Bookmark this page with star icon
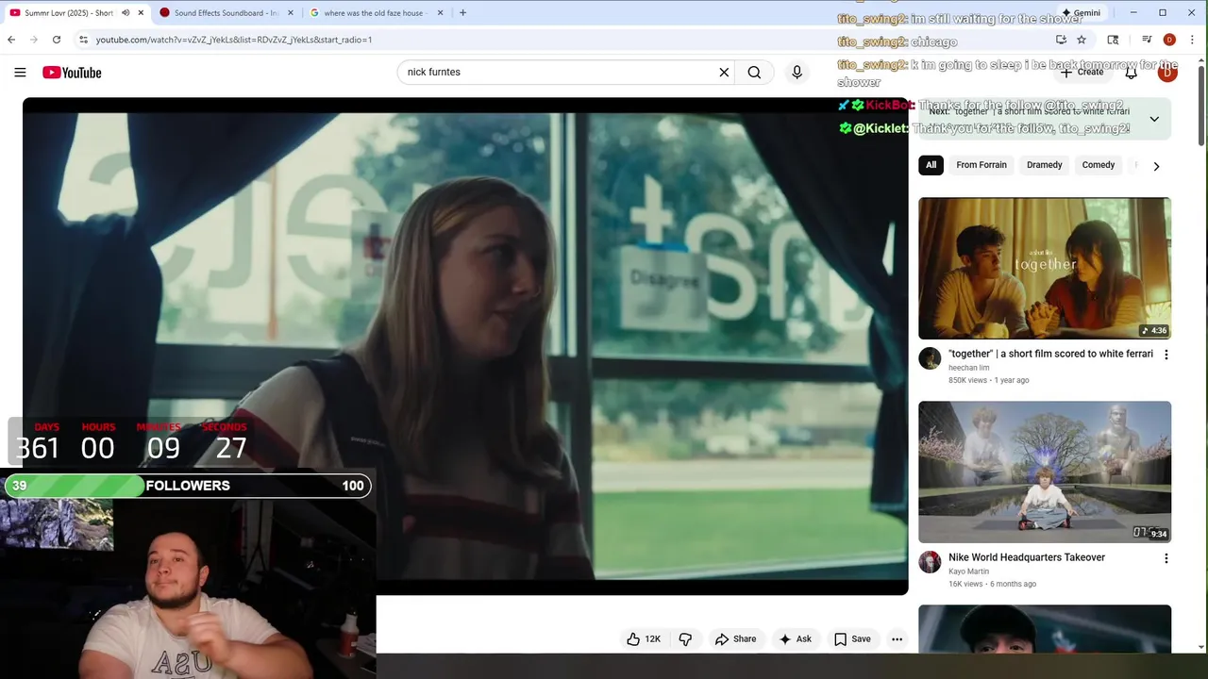The image size is (1208, 679). (x=1082, y=40)
